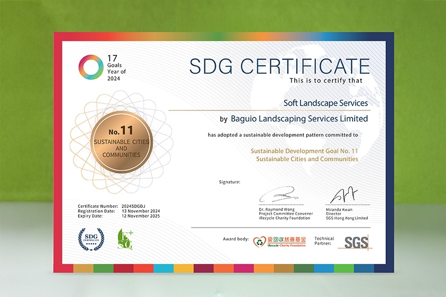The image size is (446, 297).
Task: Click expiry date '12 November 2025'
Action: tap(141, 216)
